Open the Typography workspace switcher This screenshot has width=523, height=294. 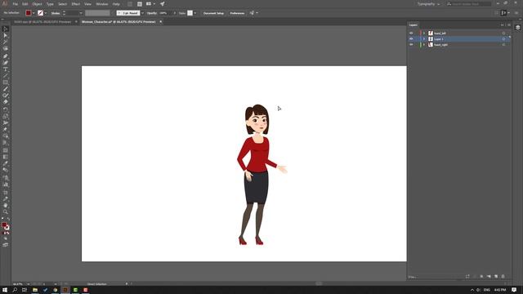pos(428,4)
